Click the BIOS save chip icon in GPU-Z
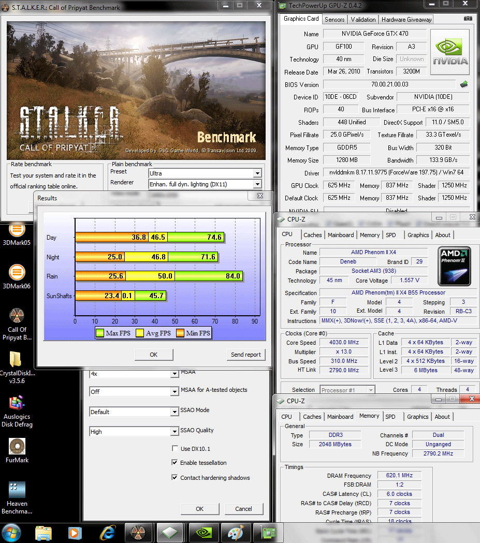Image resolution: width=480 pixels, height=543 pixels. click(464, 84)
